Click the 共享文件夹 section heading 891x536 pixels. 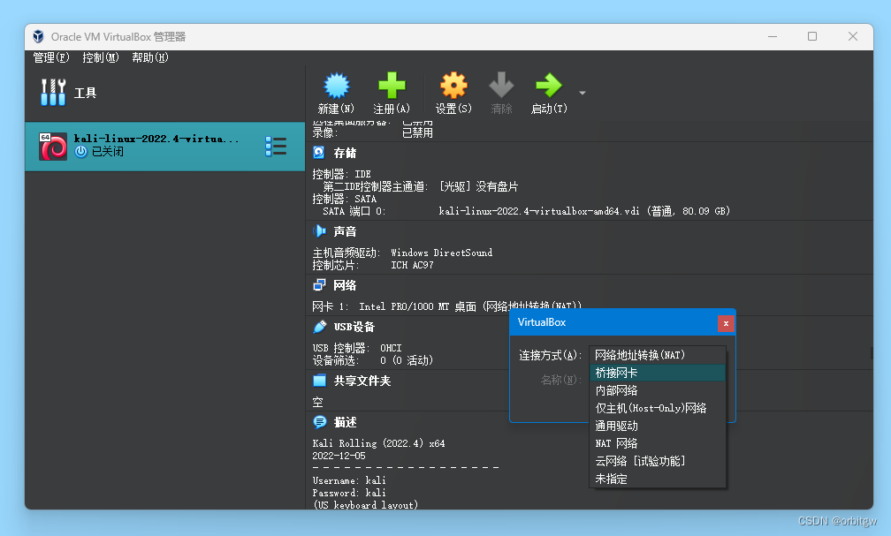362,381
